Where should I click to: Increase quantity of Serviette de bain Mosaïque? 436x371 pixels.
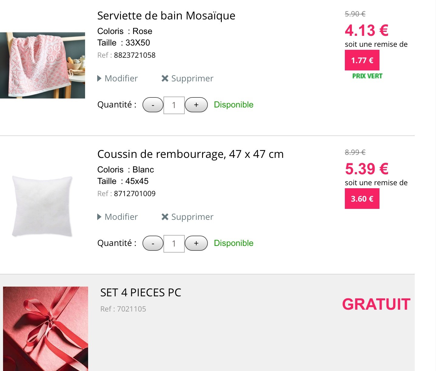(x=196, y=105)
